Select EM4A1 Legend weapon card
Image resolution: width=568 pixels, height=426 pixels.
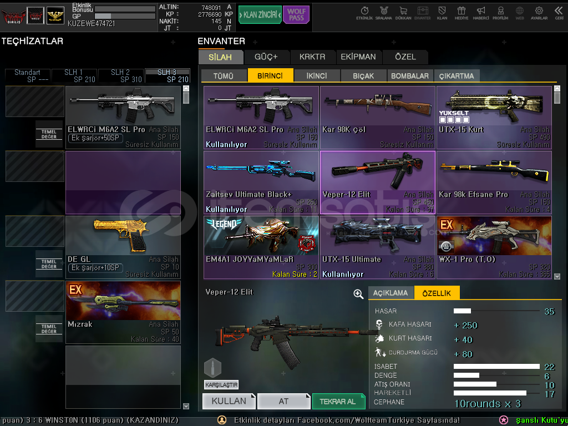point(261,247)
